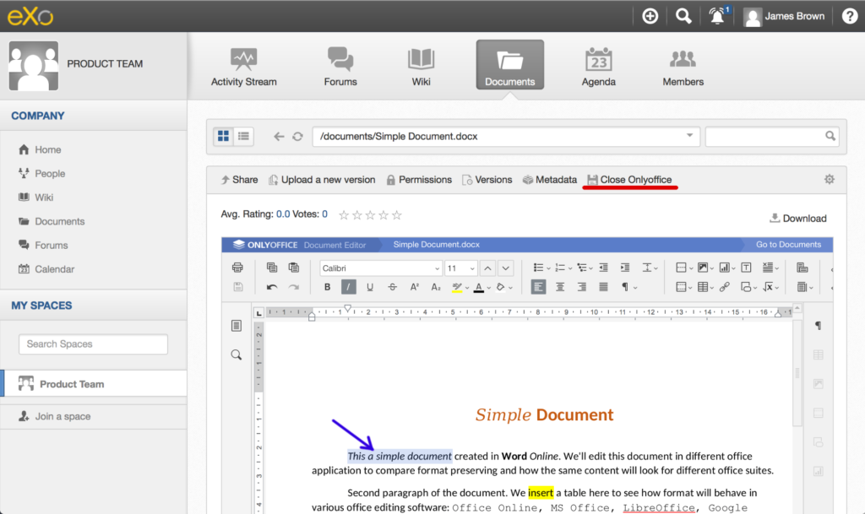This screenshot has width=865, height=514.
Task: Expand multilevel list options
Action: click(590, 268)
